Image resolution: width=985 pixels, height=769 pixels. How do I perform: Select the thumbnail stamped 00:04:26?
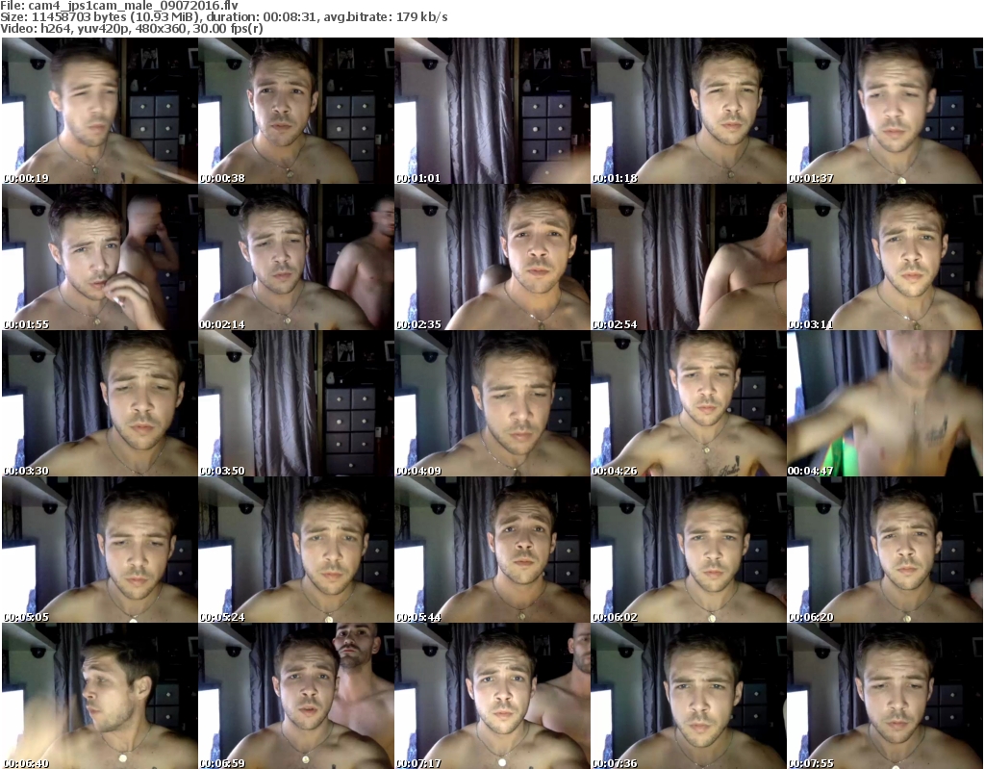click(688, 403)
